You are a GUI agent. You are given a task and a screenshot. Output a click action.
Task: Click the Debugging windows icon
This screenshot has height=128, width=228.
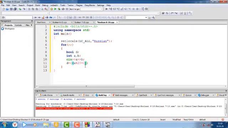(x=142, y=9)
